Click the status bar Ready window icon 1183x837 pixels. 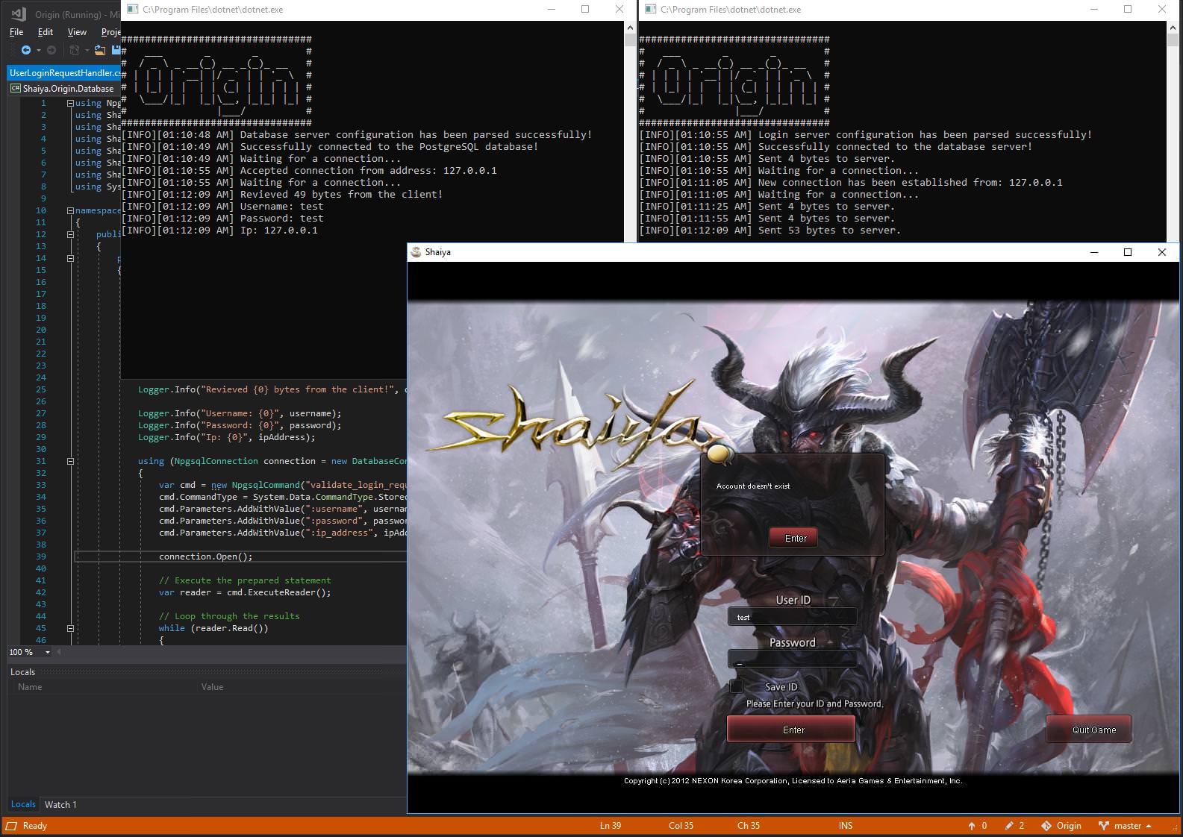point(11,826)
